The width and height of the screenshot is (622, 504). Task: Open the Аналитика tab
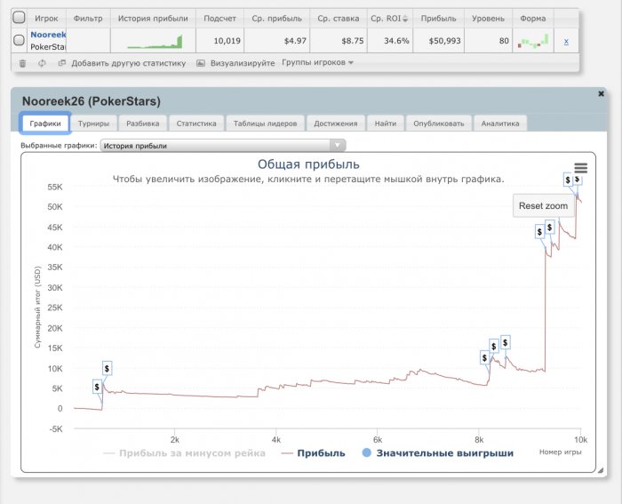[x=500, y=124]
